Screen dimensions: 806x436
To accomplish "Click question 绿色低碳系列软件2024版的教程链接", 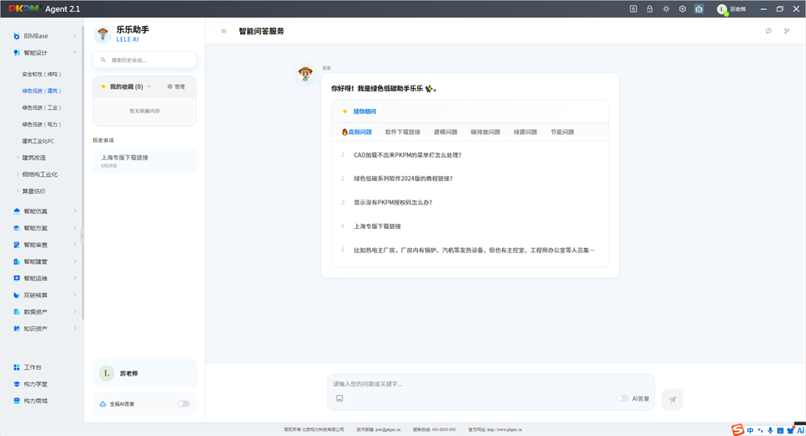I will 404,179.
